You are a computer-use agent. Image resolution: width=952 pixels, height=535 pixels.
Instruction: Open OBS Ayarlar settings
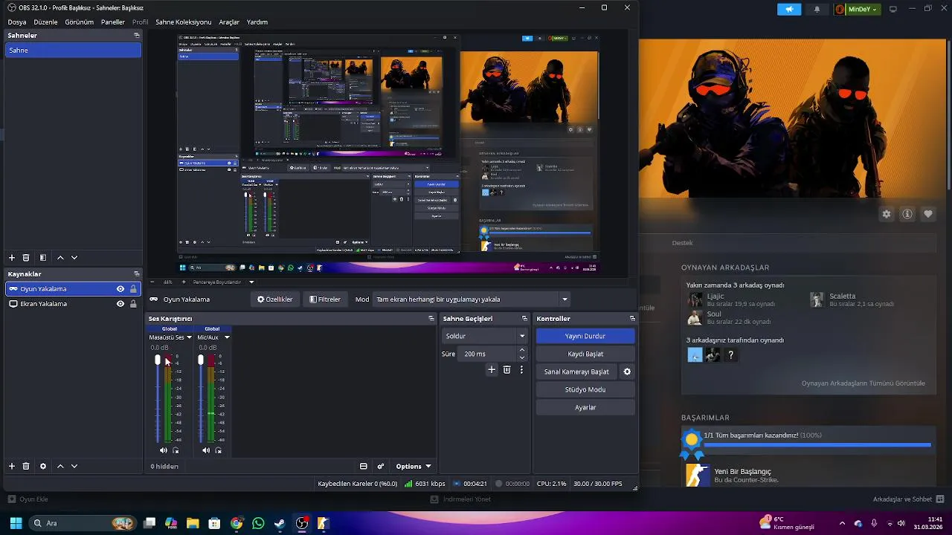pyautogui.click(x=585, y=407)
